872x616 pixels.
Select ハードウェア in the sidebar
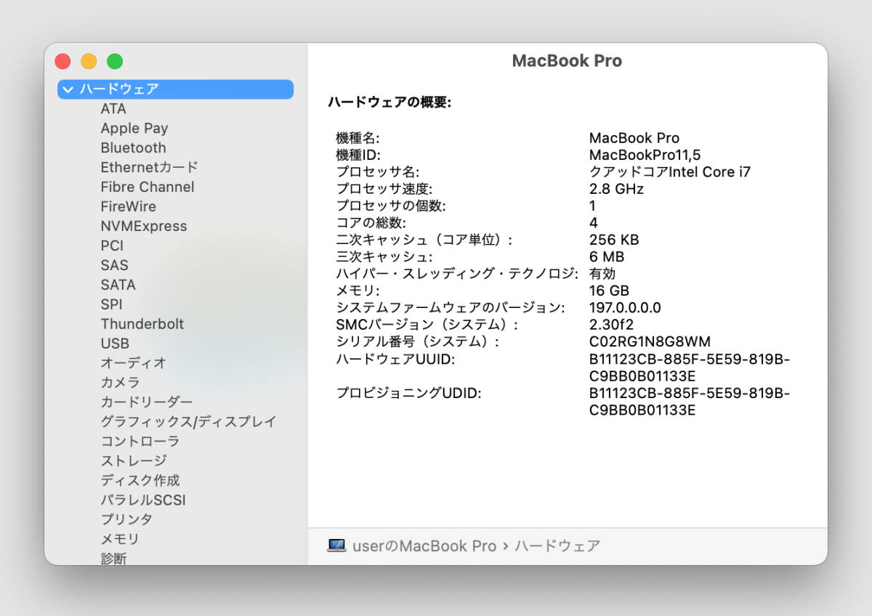pyautogui.click(x=175, y=89)
